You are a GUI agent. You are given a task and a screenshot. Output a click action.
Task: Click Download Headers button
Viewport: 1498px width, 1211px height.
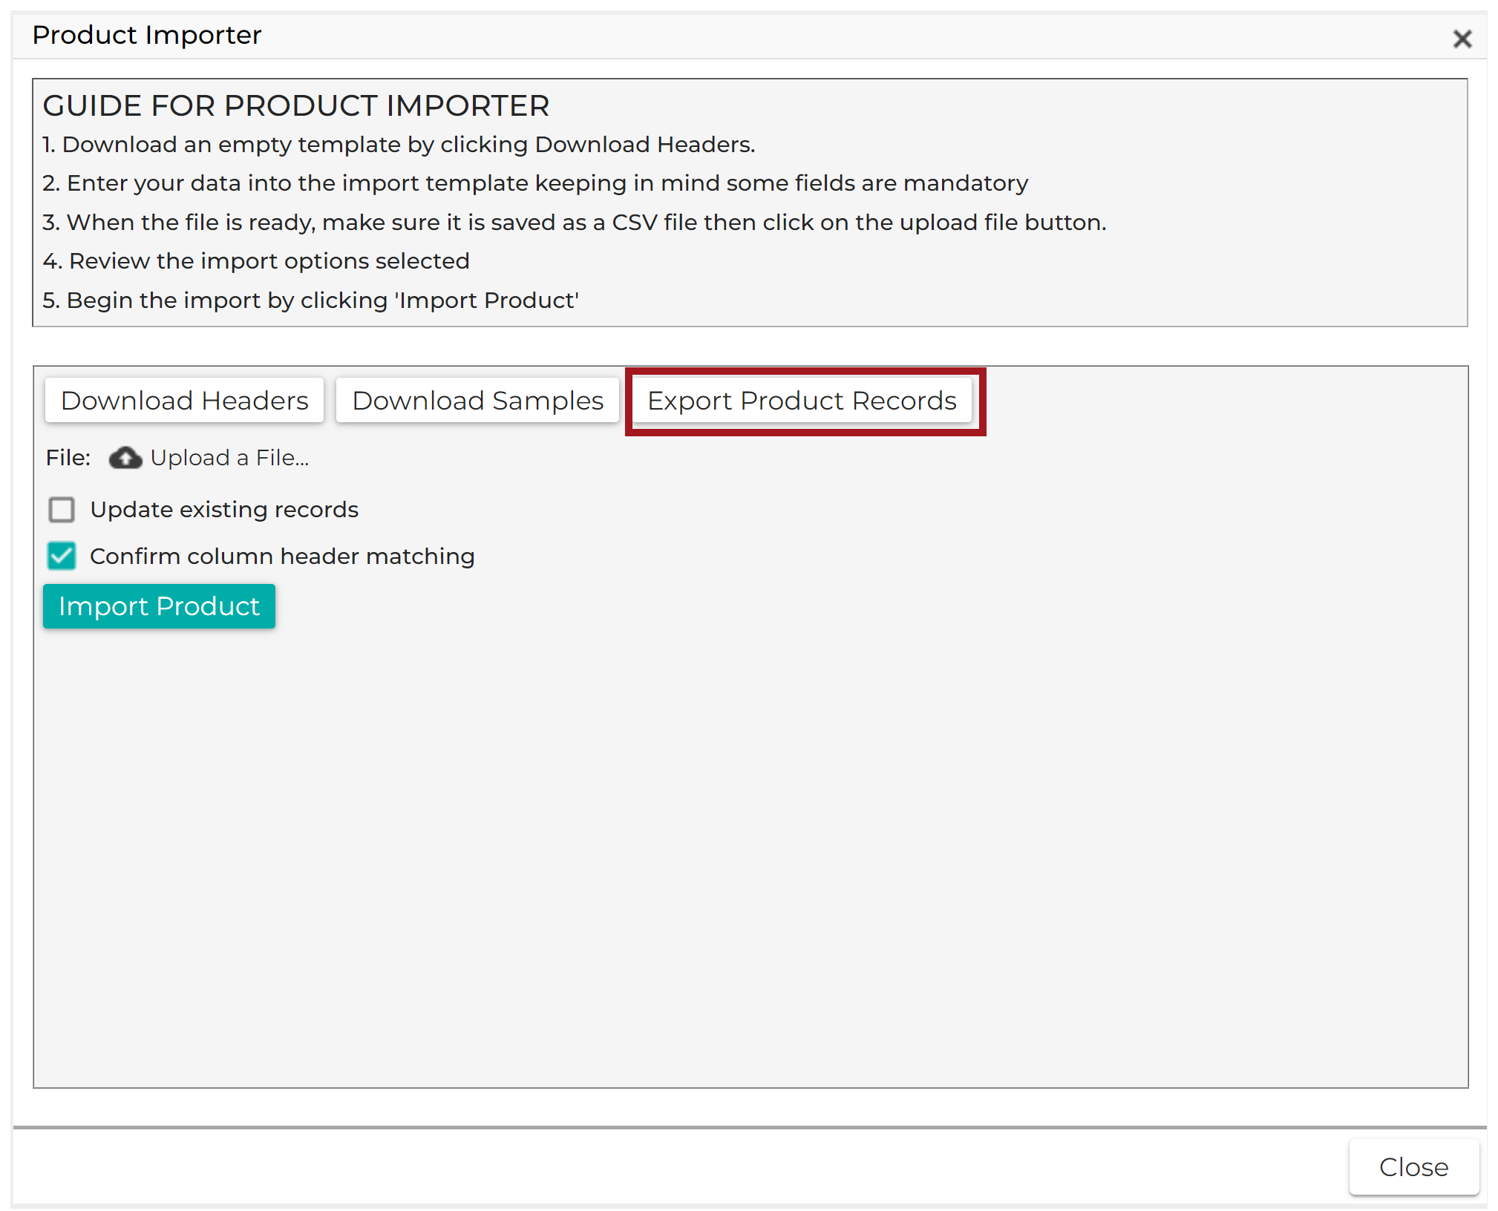tap(184, 401)
